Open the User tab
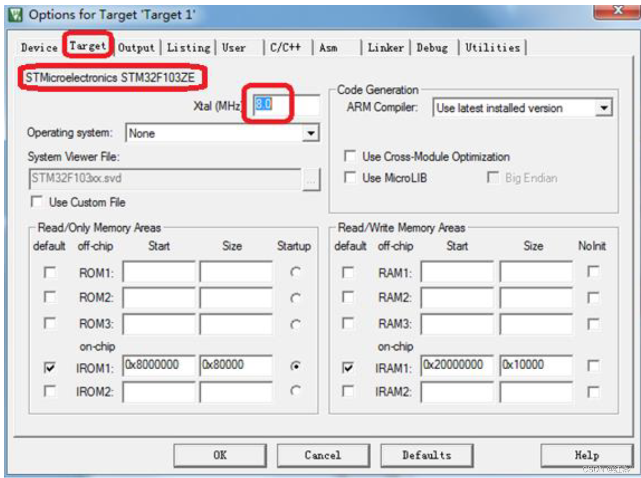Viewport: 641px width, 478px height. click(234, 47)
